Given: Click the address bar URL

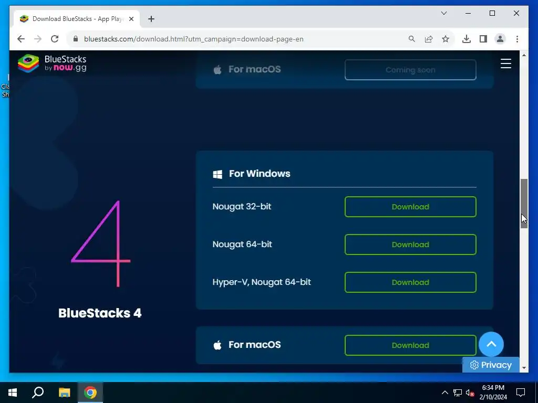Looking at the screenshot, I should [x=193, y=39].
